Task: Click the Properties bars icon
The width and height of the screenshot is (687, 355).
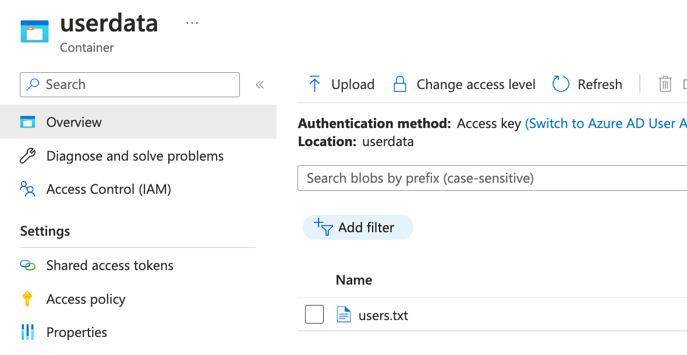Action: tap(27, 332)
